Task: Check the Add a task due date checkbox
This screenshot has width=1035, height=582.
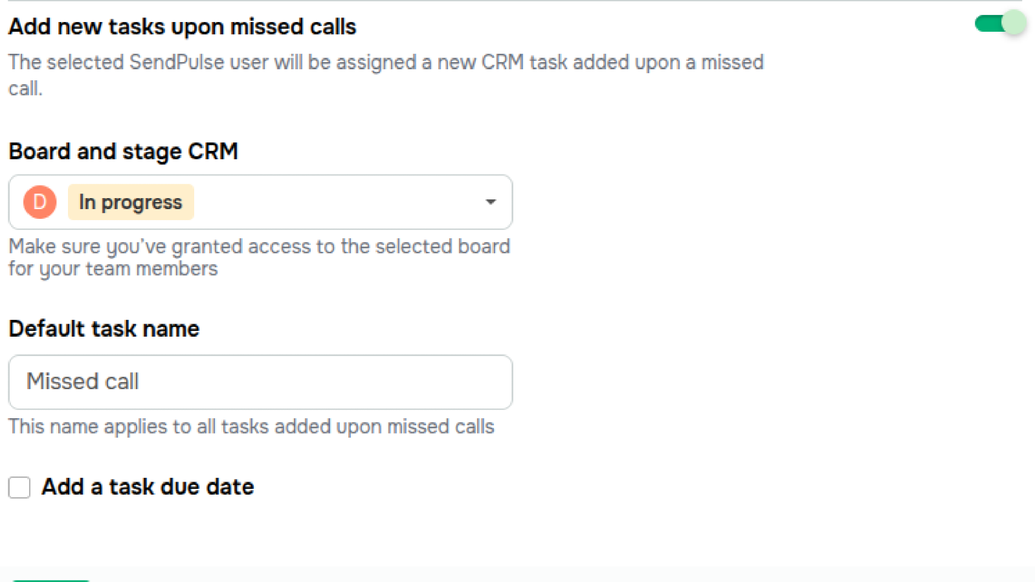Action: [x=19, y=487]
